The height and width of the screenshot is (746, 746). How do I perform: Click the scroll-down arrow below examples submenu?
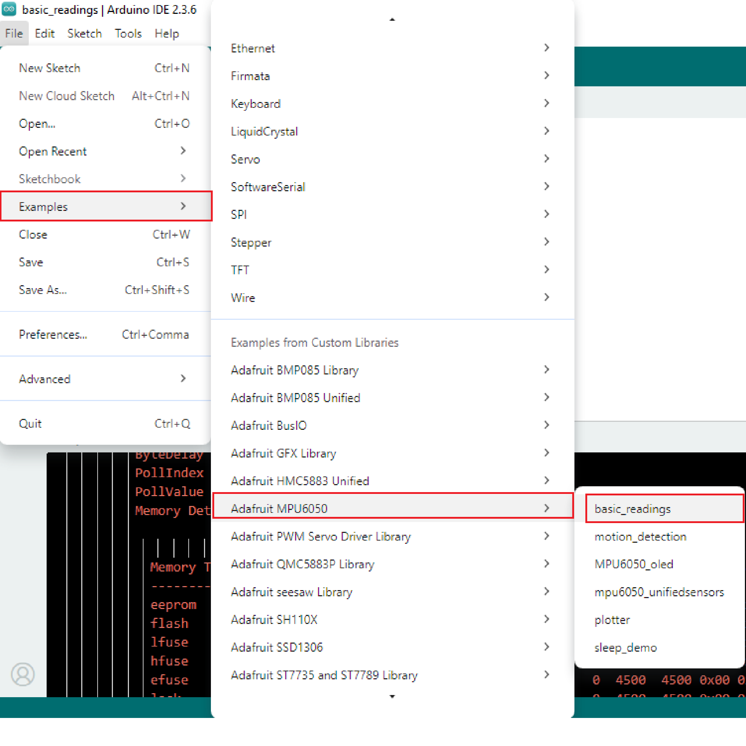(x=392, y=696)
